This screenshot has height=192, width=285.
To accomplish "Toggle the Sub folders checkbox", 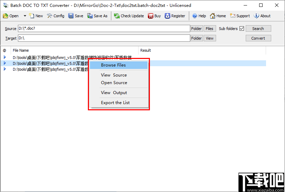I will [242, 29].
